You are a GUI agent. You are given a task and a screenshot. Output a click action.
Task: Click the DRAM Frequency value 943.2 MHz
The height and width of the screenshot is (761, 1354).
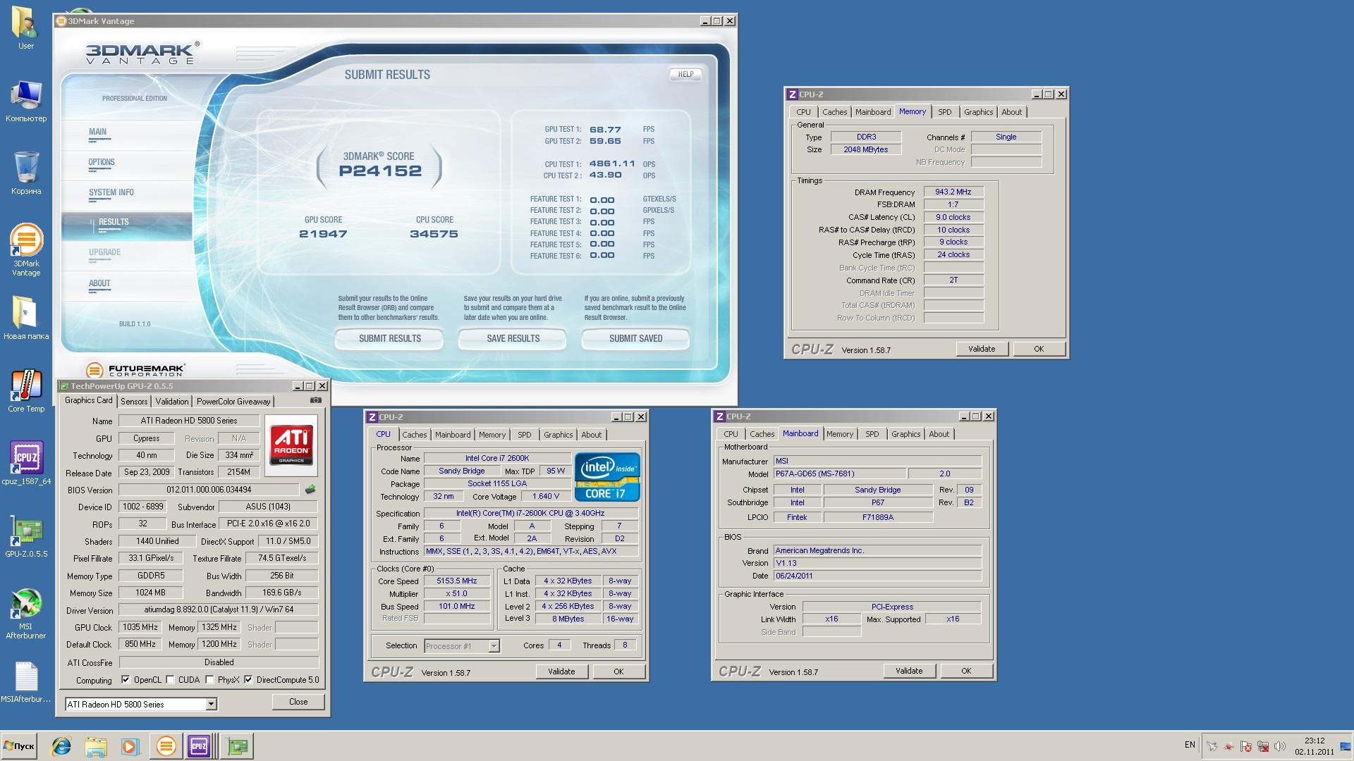tap(953, 192)
